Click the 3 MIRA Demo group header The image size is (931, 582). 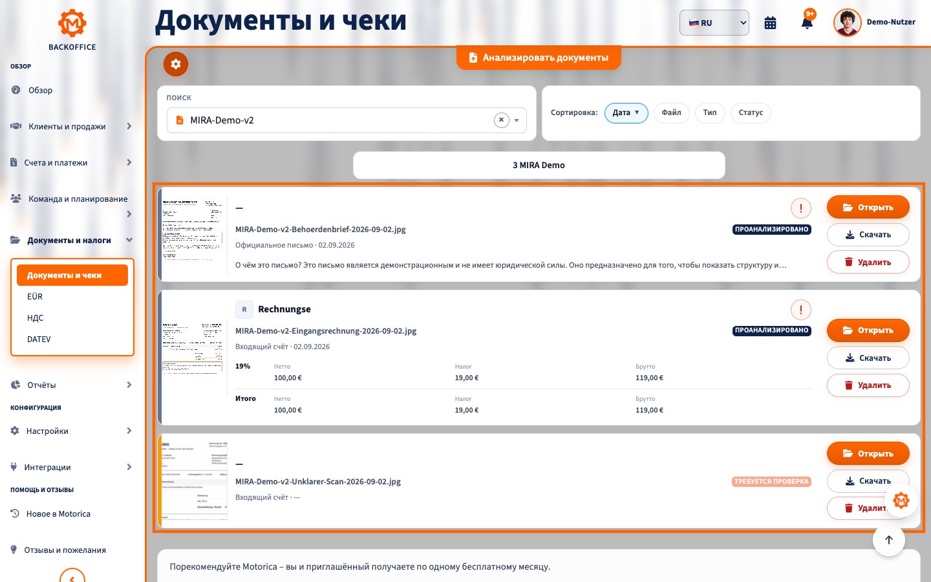point(539,165)
